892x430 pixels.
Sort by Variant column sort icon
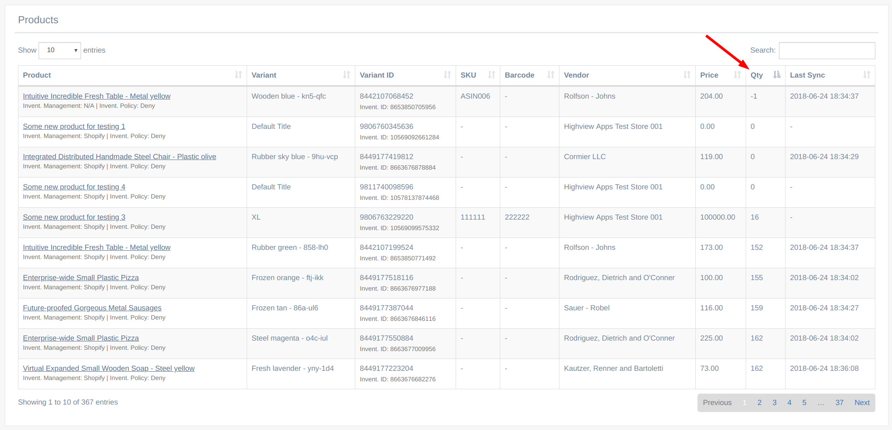tap(347, 75)
